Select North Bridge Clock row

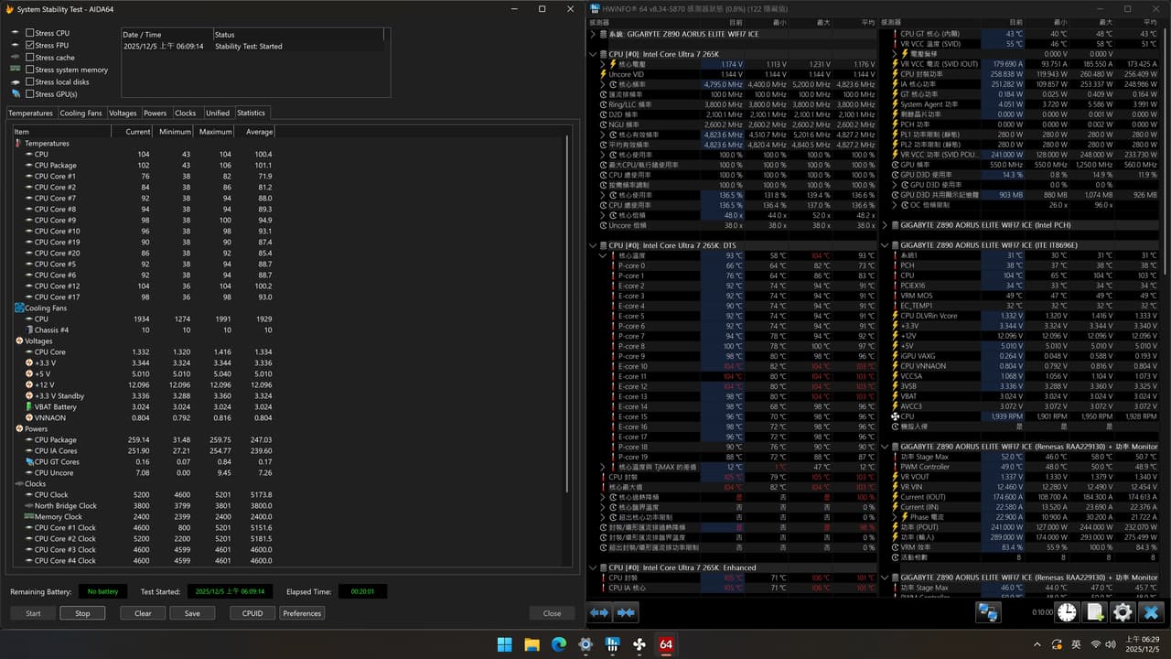(145, 506)
